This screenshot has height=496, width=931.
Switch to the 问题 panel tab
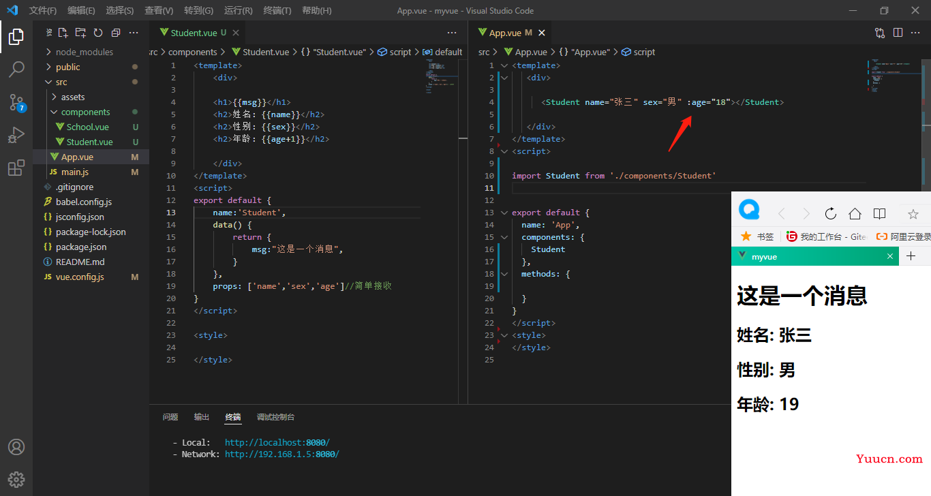[170, 417]
